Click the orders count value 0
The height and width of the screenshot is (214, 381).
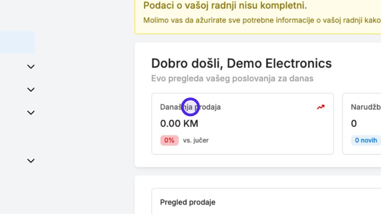click(x=354, y=123)
